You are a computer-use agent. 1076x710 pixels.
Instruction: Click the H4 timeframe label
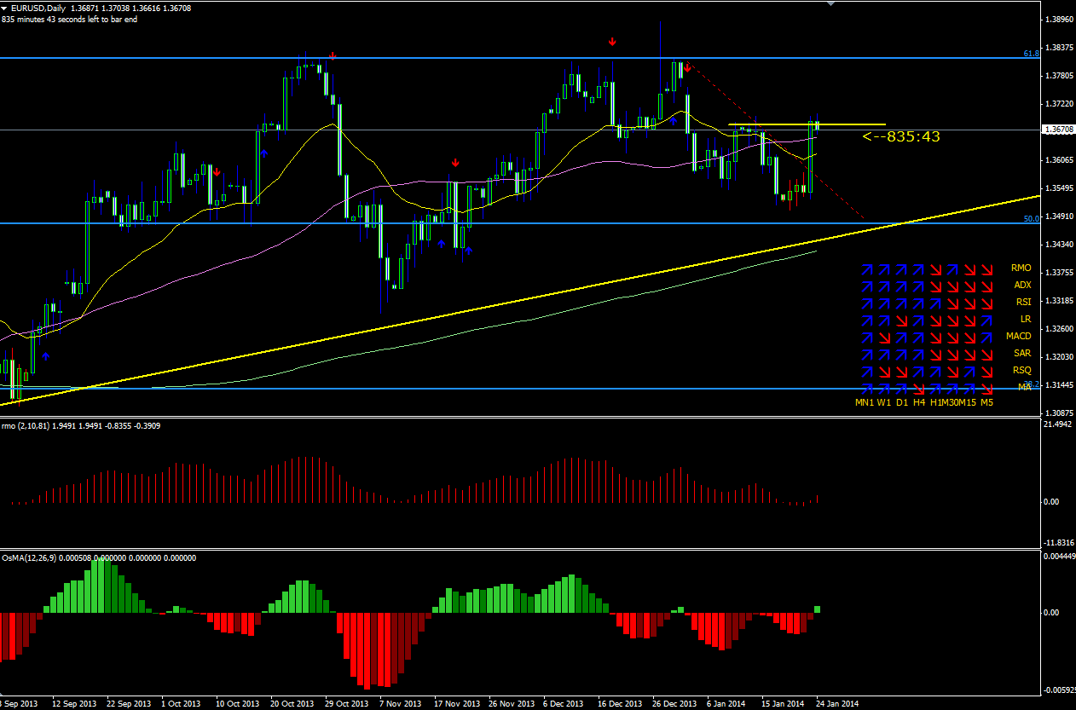(x=919, y=402)
